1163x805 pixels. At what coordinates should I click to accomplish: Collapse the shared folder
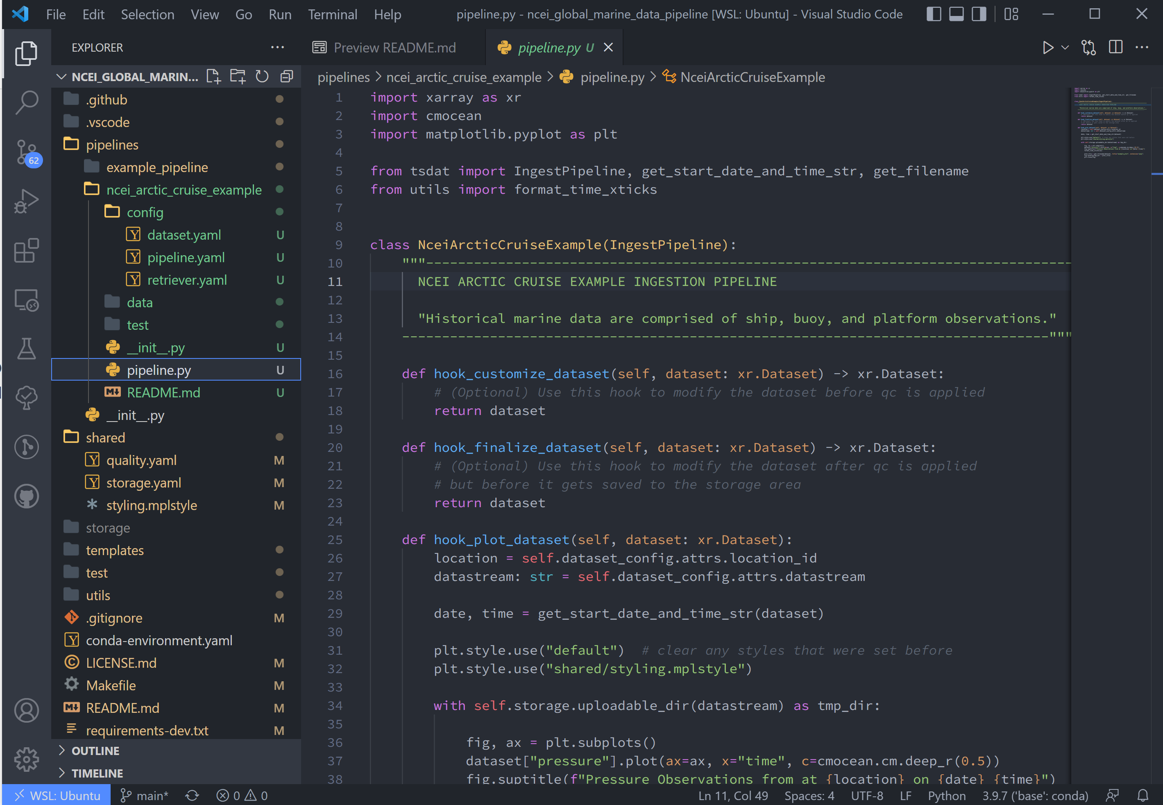pyautogui.click(x=177, y=437)
